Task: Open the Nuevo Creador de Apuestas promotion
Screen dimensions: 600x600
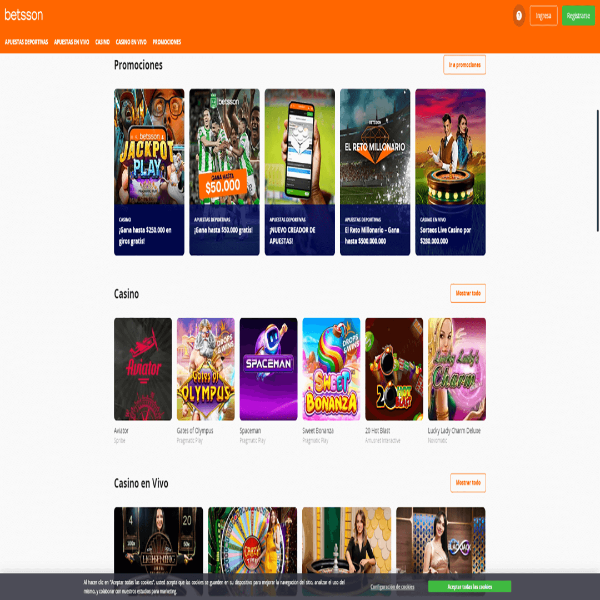Action: click(299, 172)
